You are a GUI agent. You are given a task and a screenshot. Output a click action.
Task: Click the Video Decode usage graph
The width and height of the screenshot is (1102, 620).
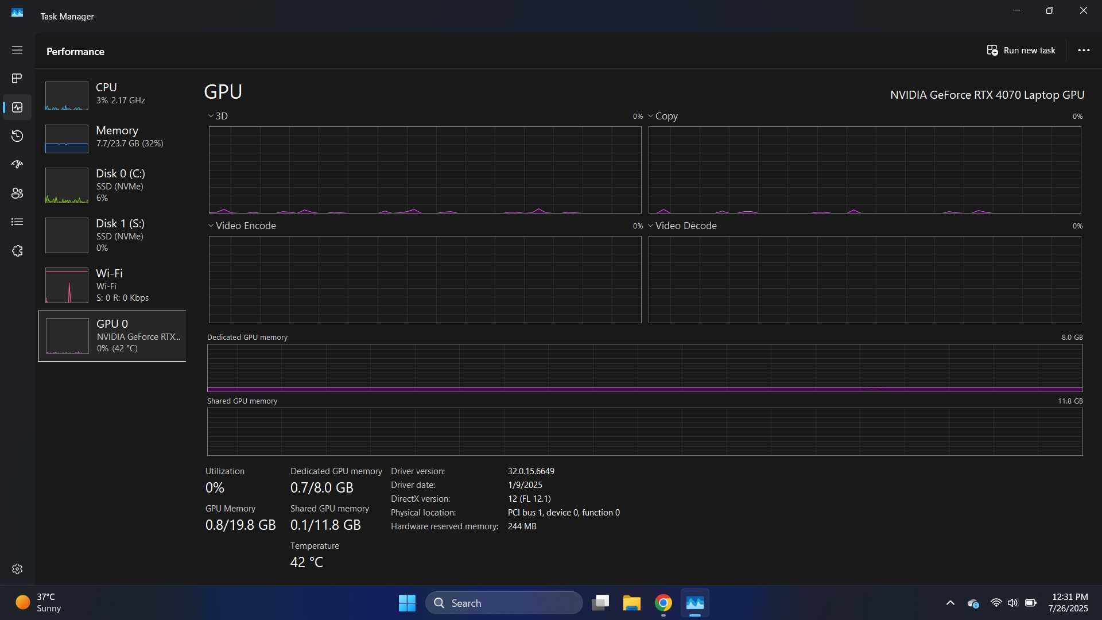point(864,280)
